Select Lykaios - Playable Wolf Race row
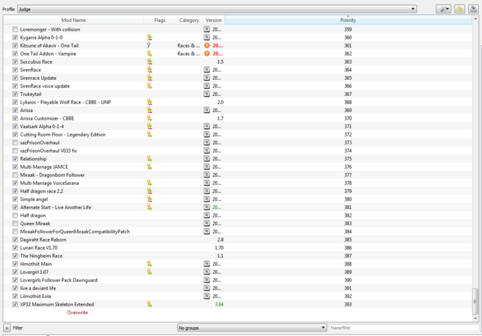Image resolution: width=482 pixels, height=336 pixels. click(x=237, y=102)
